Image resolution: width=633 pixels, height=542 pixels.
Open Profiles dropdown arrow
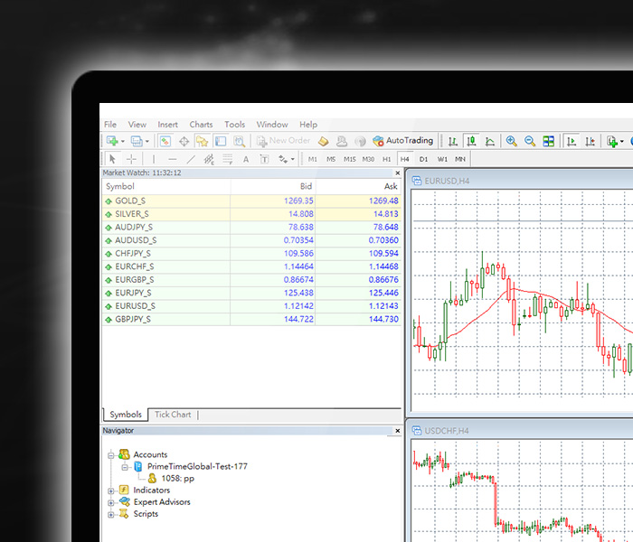[147, 141]
